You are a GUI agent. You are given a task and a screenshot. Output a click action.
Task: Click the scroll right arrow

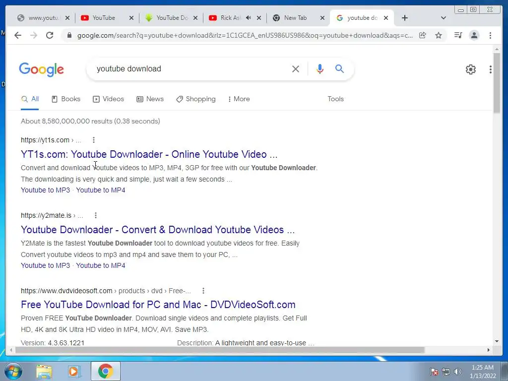pyautogui.click(x=489, y=350)
